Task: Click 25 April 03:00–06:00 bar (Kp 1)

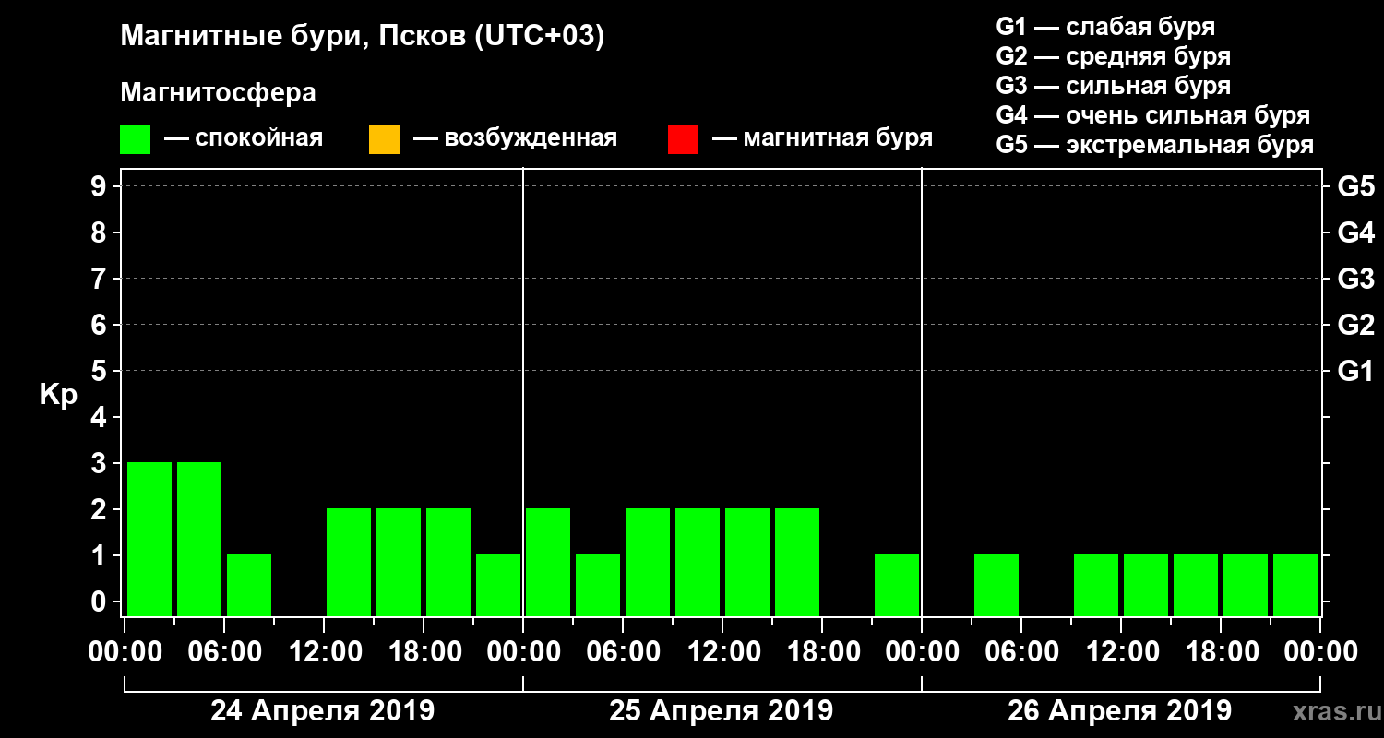Action: [598, 585]
